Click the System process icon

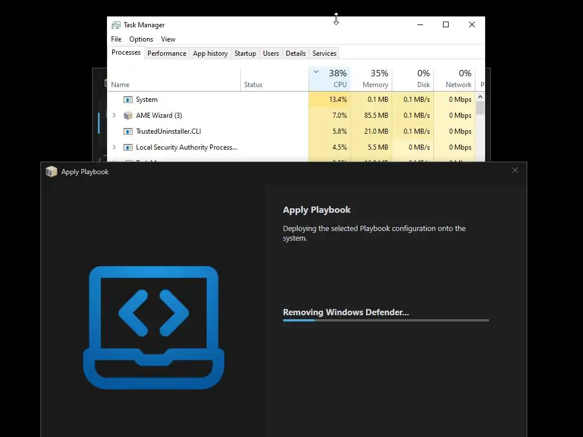click(x=128, y=100)
